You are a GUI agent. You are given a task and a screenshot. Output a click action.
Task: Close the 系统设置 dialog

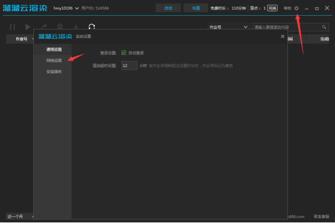282,36
